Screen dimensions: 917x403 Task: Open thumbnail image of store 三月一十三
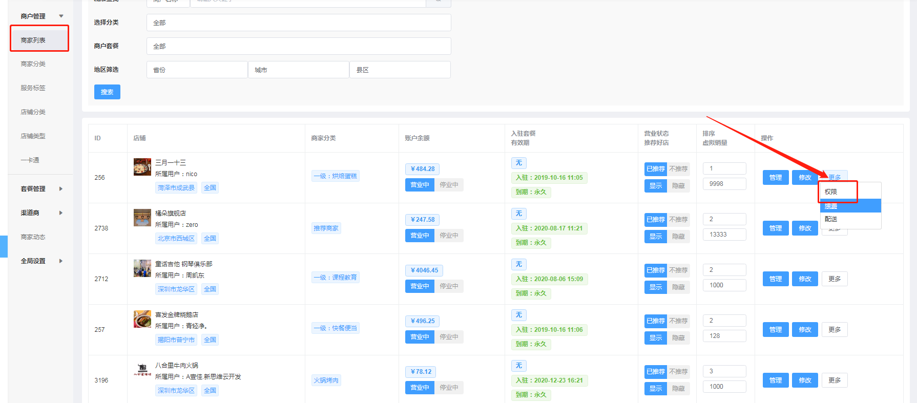[142, 167]
